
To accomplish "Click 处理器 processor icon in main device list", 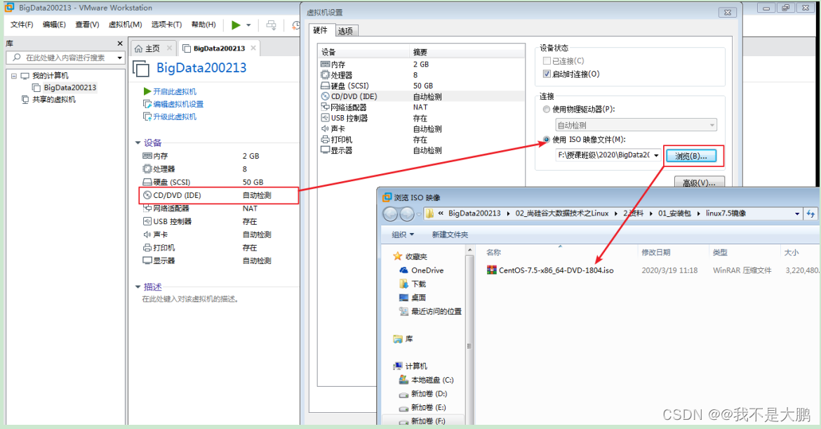I will [x=147, y=169].
